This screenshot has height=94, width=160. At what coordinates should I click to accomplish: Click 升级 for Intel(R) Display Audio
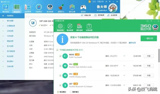pos(149,75)
